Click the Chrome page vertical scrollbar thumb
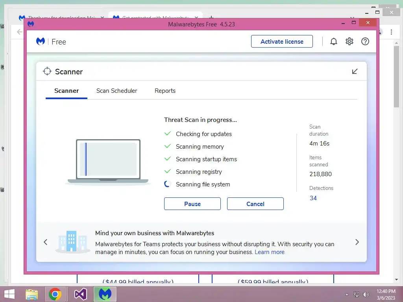The width and height of the screenshot is (403, 302). (396, 77)
